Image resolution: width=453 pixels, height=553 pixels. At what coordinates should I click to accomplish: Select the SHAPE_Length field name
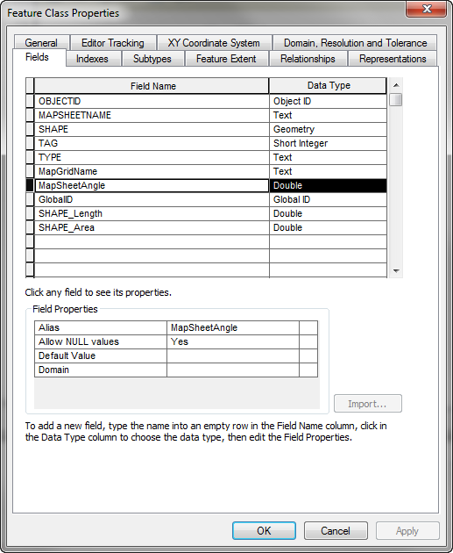point(152,213)
